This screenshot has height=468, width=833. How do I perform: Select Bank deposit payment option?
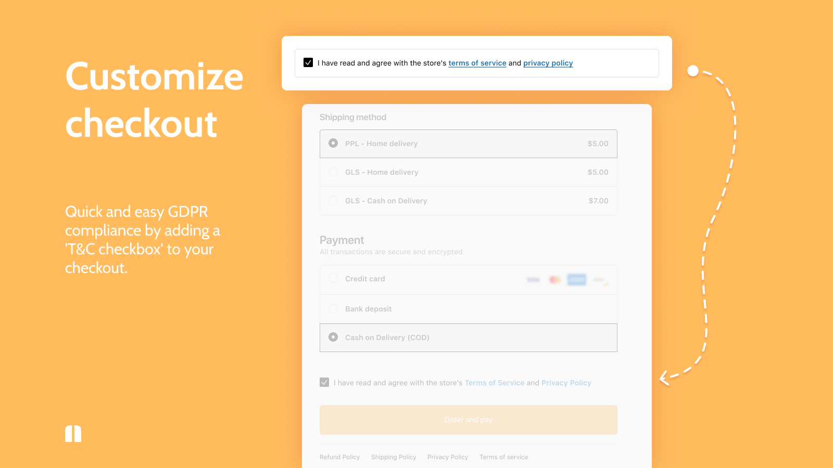click(333, 308)
